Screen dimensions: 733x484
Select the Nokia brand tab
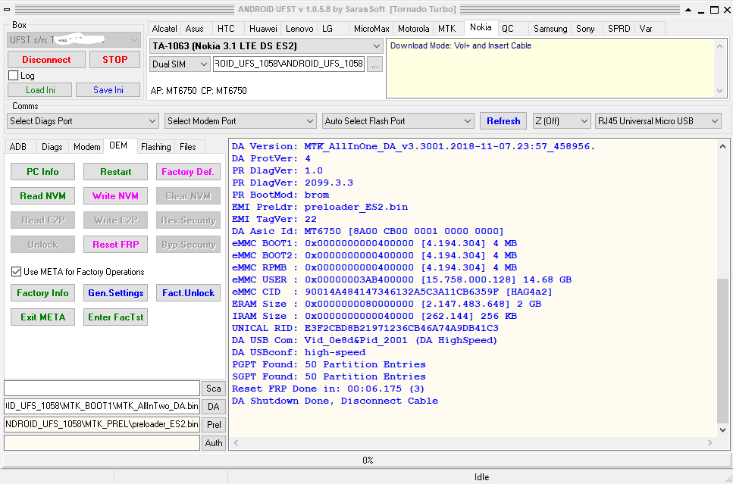coord(481,27)
